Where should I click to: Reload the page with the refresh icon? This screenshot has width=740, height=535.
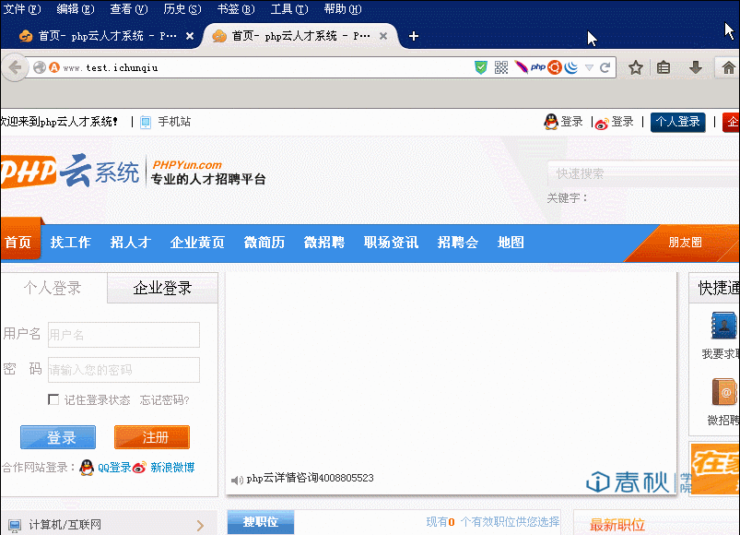pos(605,67)
